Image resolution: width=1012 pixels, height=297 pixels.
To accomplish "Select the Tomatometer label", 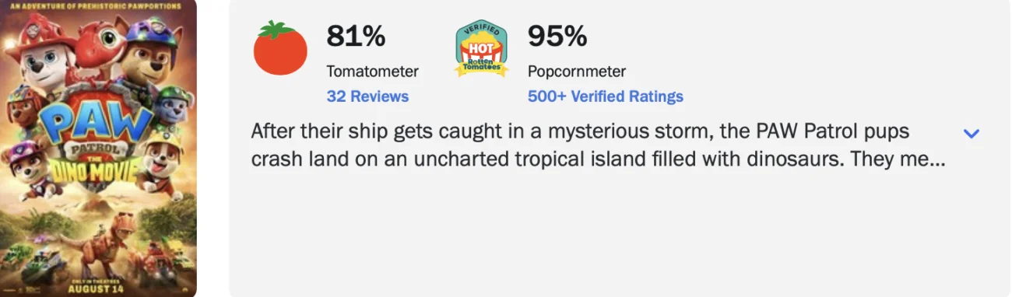I will point(372,72).
